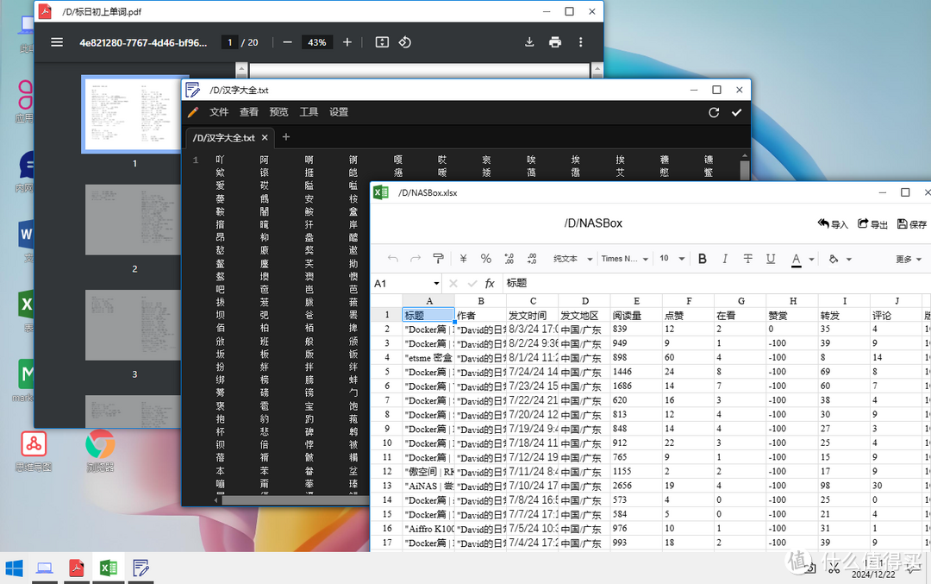Click the 保存 save button

(x=912, y=224)
